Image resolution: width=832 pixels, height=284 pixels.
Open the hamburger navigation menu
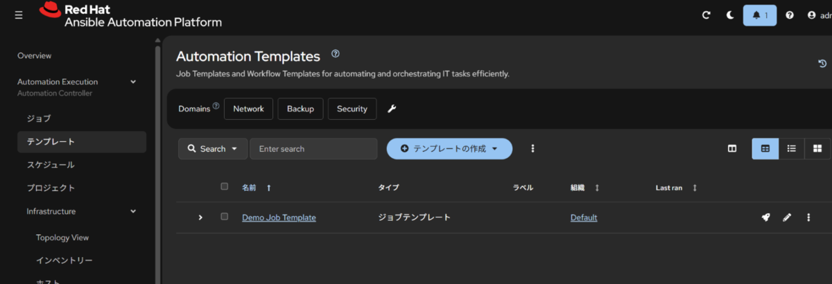pyautogui.click(x=19, y=15)
